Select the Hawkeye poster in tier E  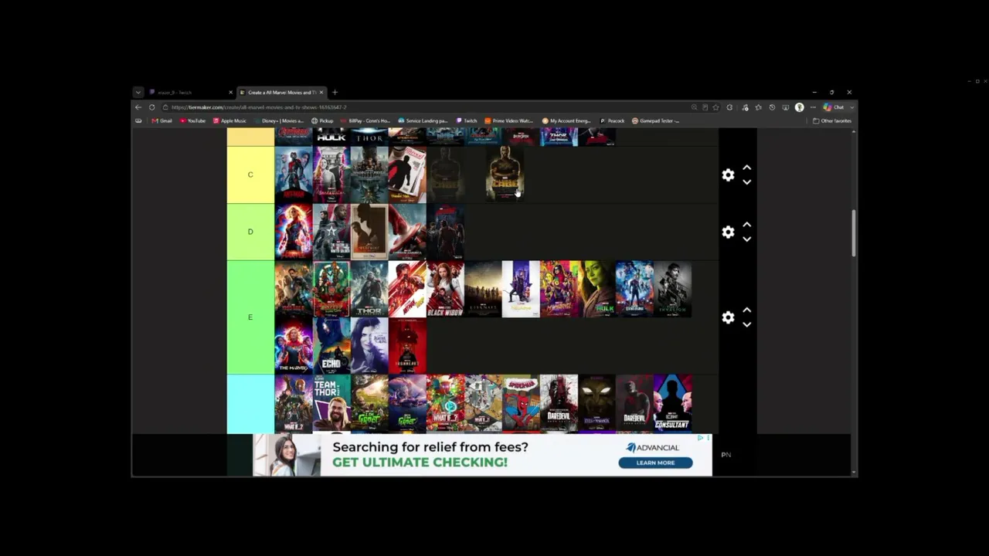click(521, 289)
